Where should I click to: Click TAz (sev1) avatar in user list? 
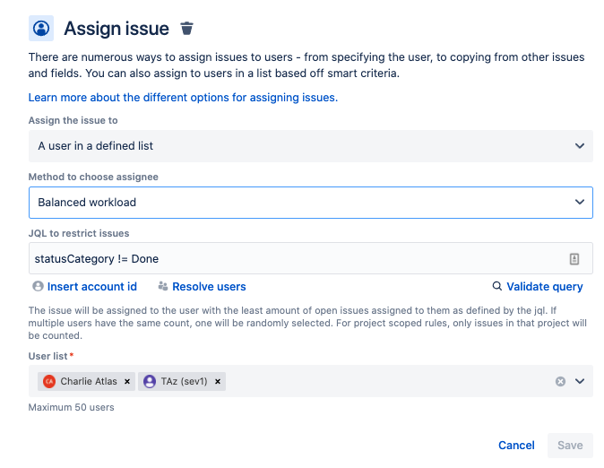tap(149, 381)
